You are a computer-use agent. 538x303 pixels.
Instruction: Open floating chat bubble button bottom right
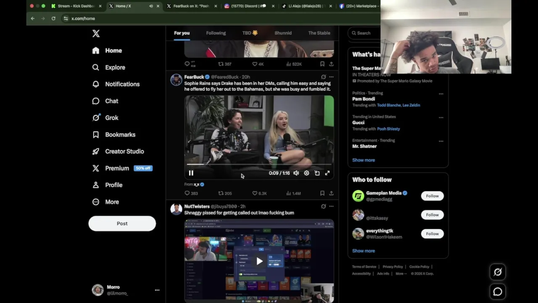[498, 292]
